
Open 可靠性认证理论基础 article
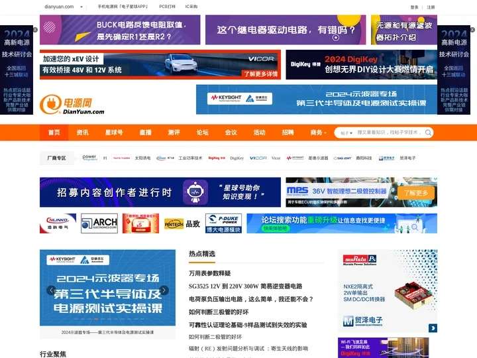[x=248, y=325]
